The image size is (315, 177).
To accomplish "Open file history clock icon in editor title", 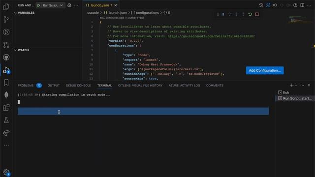I will click(x=261, y=5).
